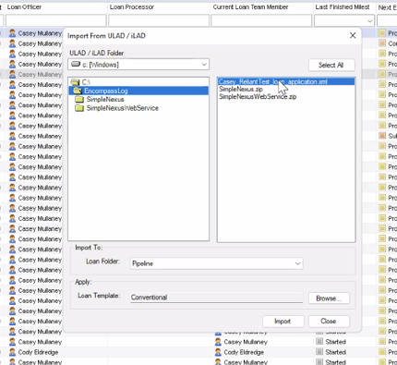Screen dimensions: 397x365
Task: Click the Import button
Action: click(x=283, y=322)
